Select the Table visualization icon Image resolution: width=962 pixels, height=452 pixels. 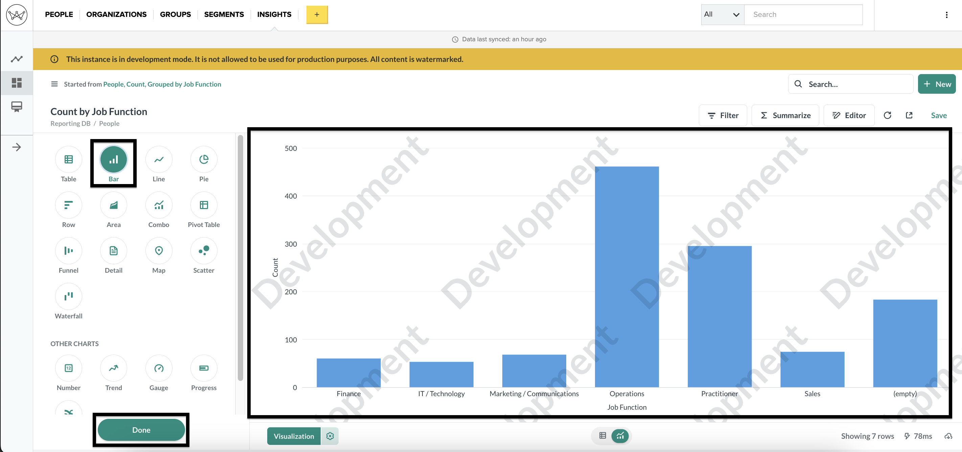point(68,159)
